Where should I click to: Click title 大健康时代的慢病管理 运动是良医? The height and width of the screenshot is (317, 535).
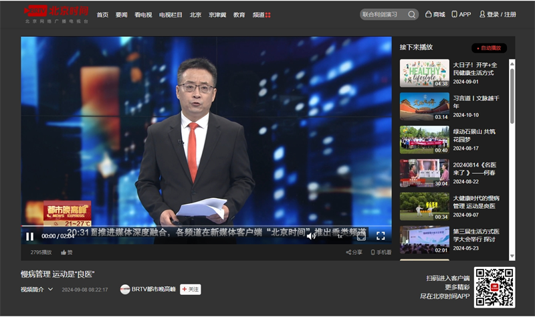coord(476,202)
